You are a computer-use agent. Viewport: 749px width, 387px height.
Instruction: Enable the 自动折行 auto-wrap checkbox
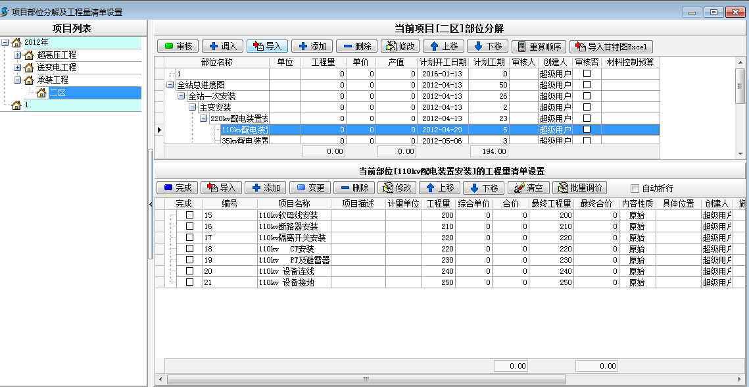pyautogui.click(x=635, y=188)
